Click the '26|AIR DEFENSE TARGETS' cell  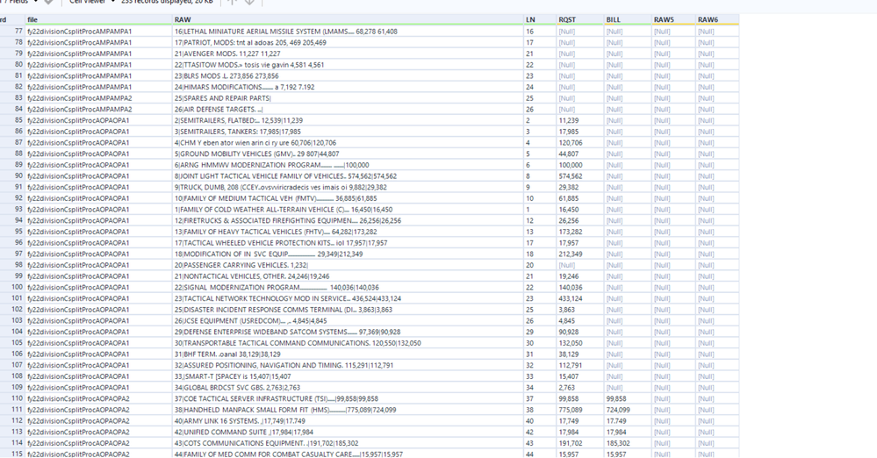click(x=348, y=110)
